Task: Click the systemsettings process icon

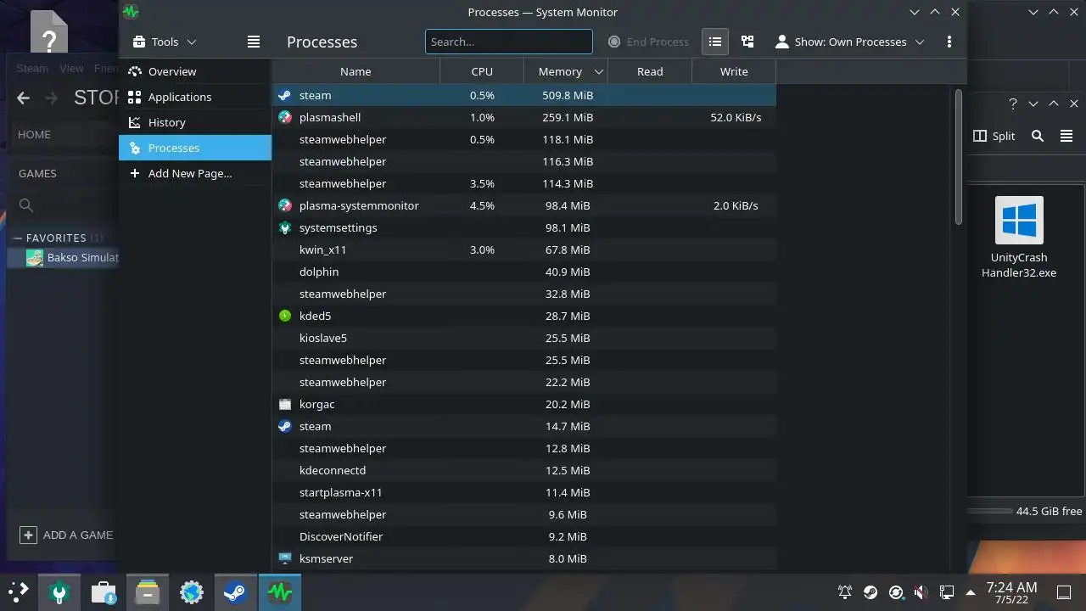Action: pyautogui.click(x=285, y=227)
